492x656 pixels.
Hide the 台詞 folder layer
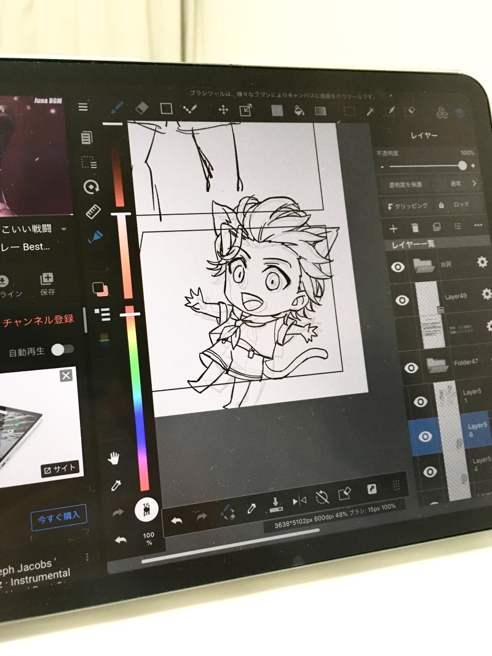tap(397, 267)
